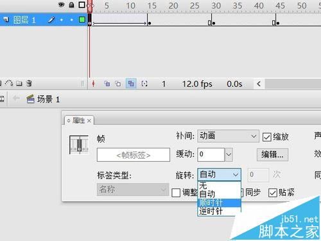
Task: Click the pencil icon on 图层 1
Action: tap(51, 20)
